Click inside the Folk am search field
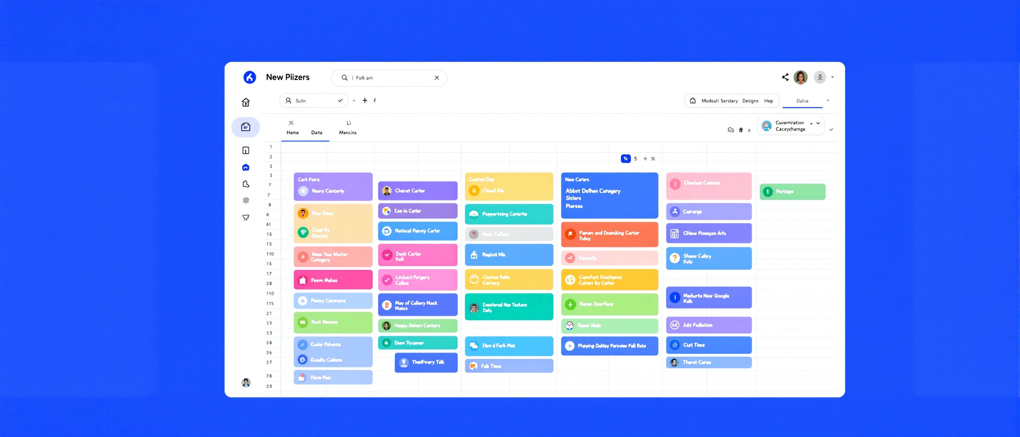 pyautogui.click(x=389, y=78)
